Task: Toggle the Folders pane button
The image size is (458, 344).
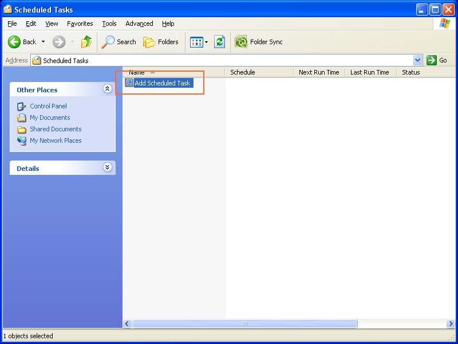Action: point(161,42)
